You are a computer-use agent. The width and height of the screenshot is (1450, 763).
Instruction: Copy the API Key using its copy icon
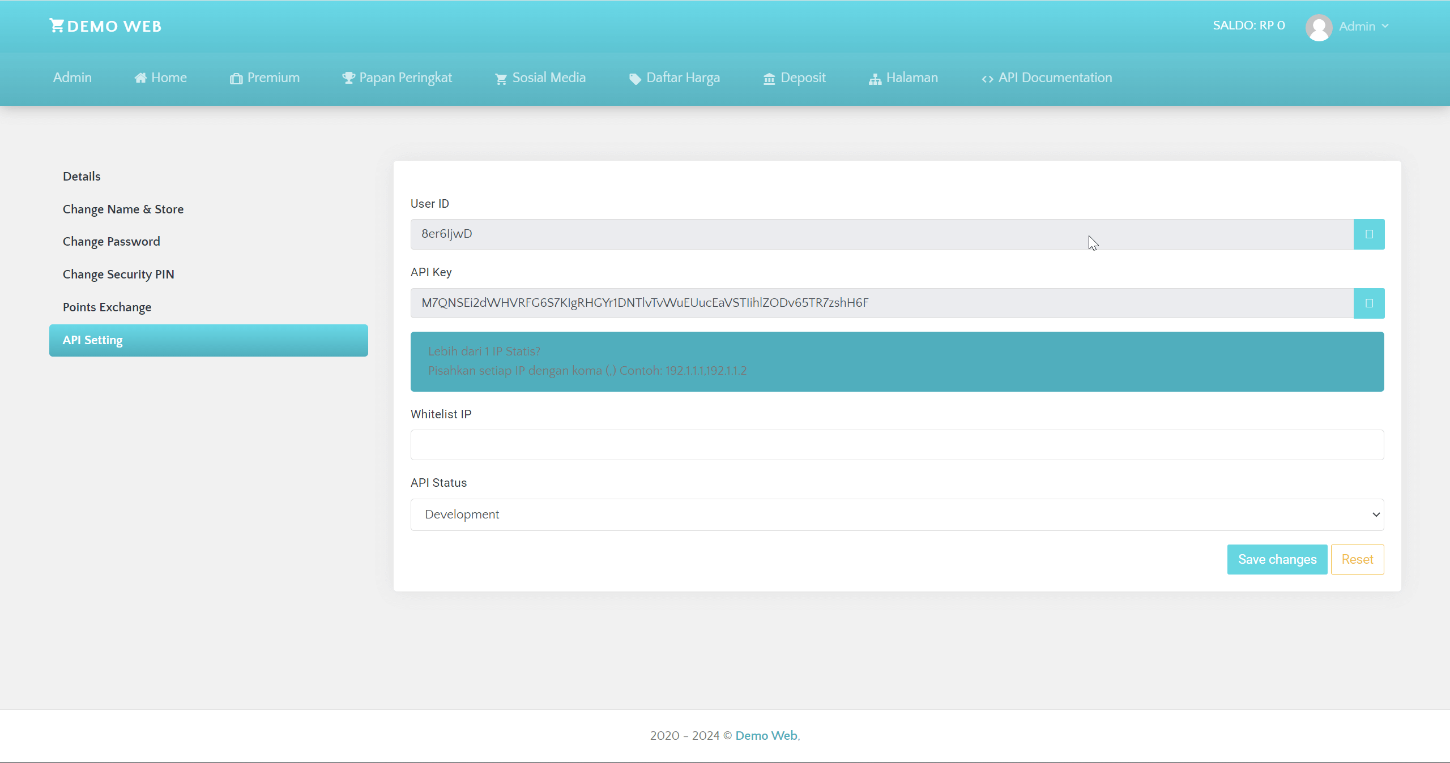(x=1370, y=303)
